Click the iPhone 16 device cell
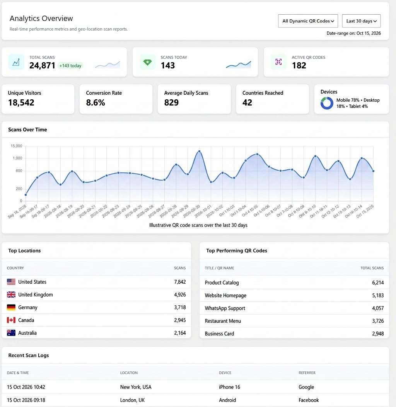 tap(229, 387)
